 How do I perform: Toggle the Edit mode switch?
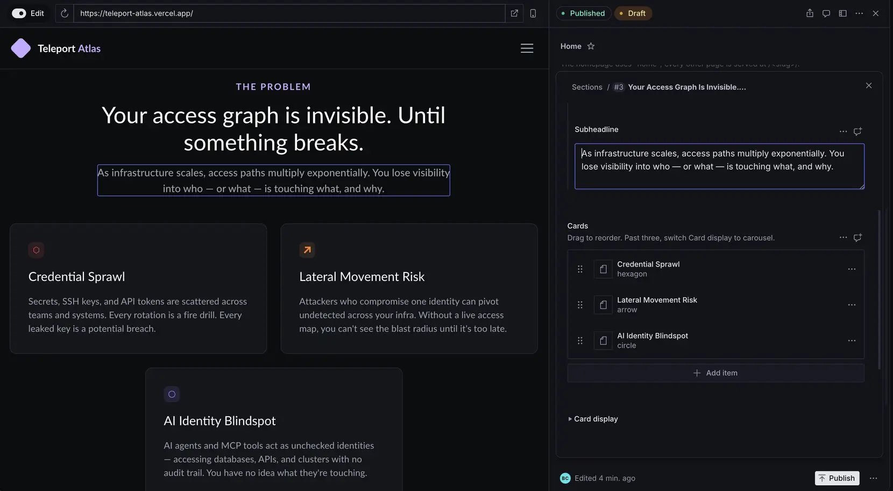[x=19, y=13]
